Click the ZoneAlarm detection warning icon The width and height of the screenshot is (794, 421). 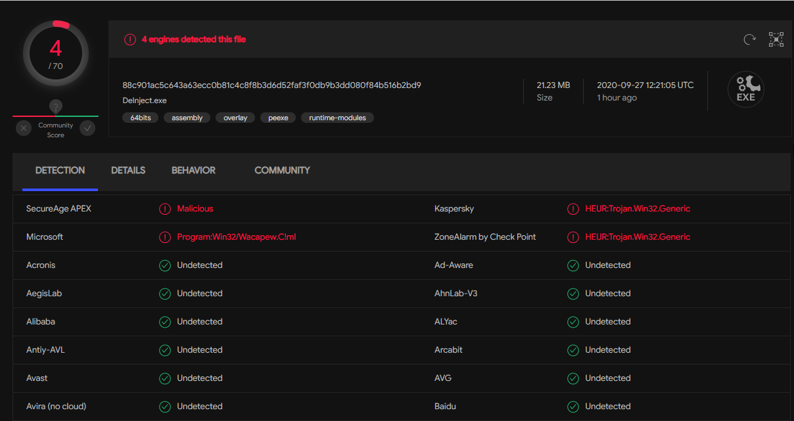[573, 237]
